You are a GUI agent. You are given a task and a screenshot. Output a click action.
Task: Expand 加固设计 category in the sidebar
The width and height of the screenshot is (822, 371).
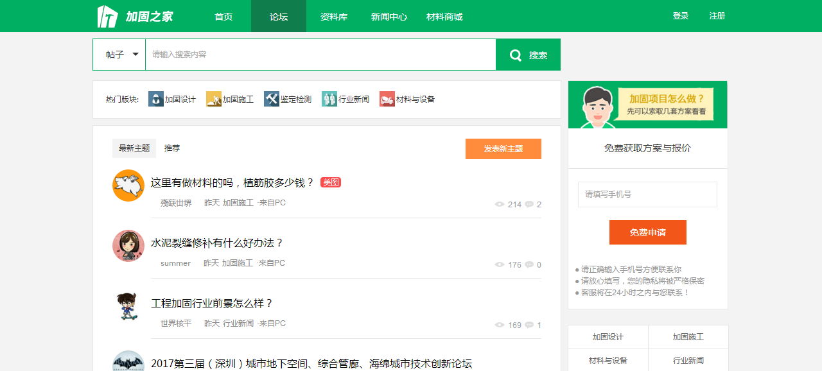(607, 336)
